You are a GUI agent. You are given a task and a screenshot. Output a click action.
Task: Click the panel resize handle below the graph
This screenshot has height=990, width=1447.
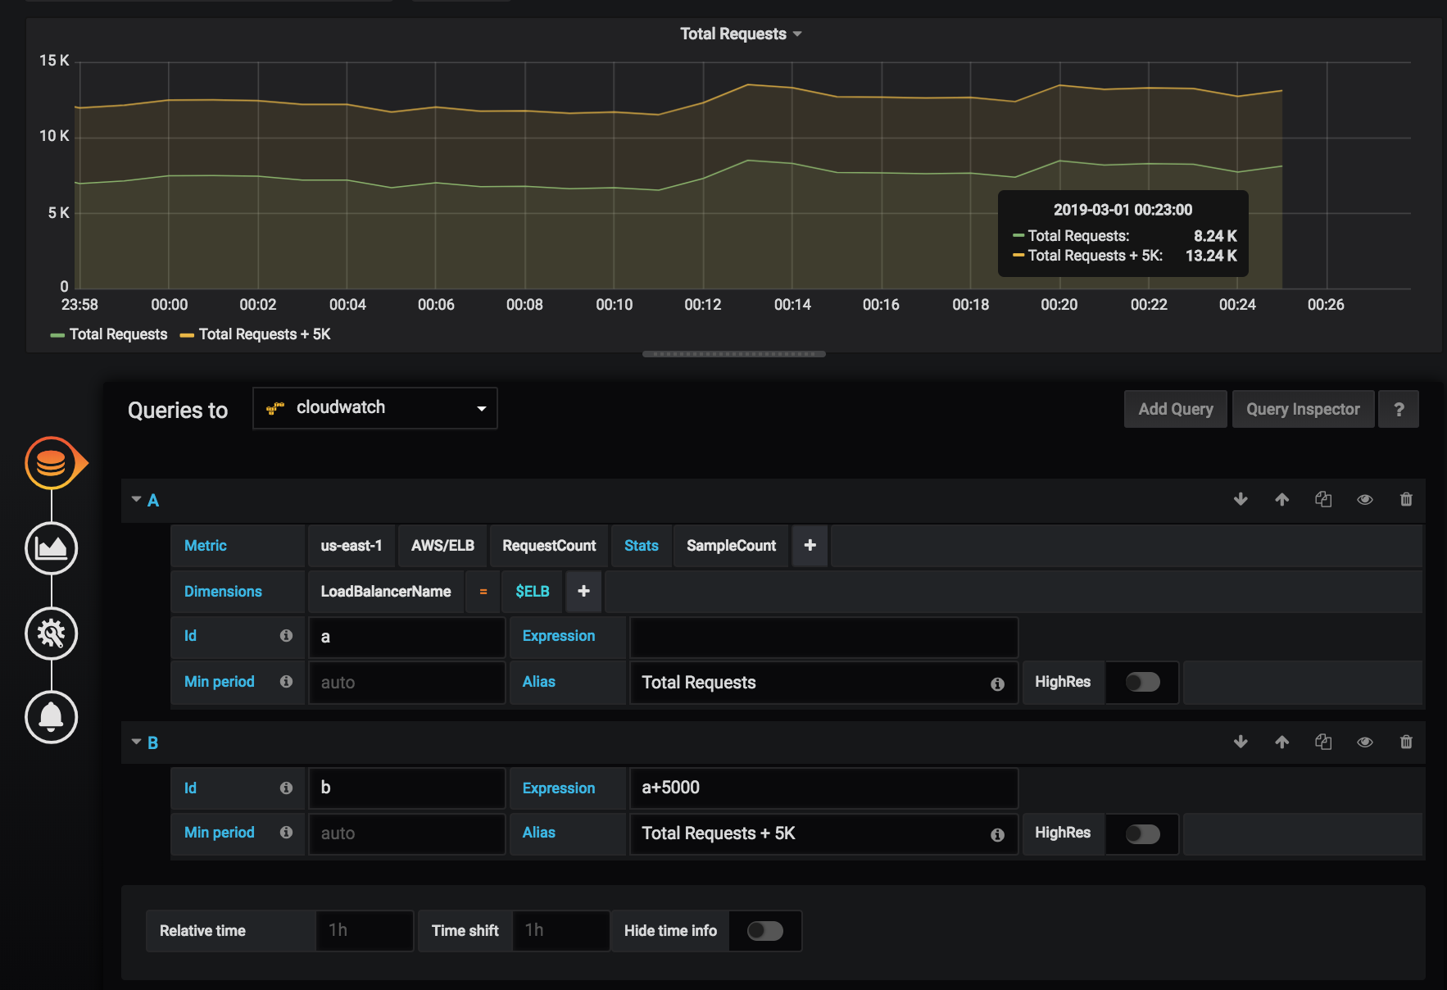(x=733, y=354)
